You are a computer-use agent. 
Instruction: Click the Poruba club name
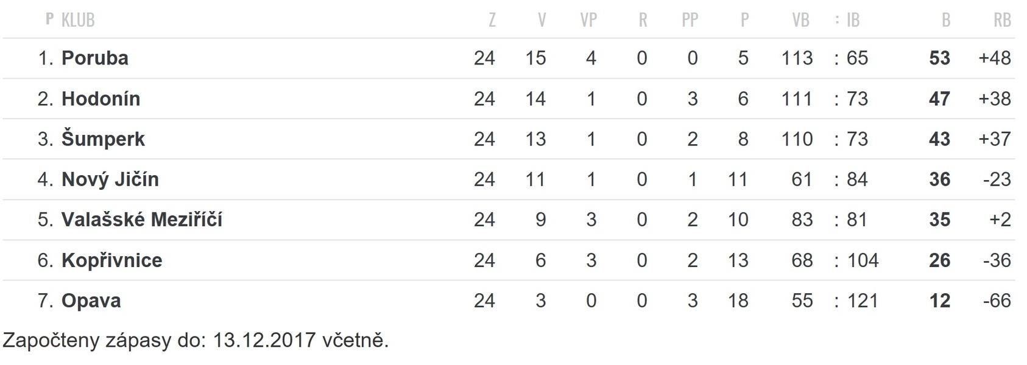coord(95,58)
